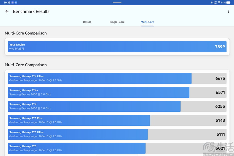The width and height of the screenshot is (234, 156).
Task: Switch to the Single-Core tab
Action: [117, 22]
